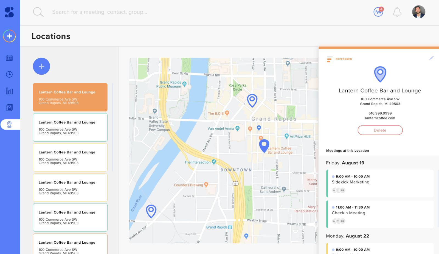The width and height of the screenshot is (439, 254).
Task: Click the app logo in the sidebar
Action: [9, 12]
